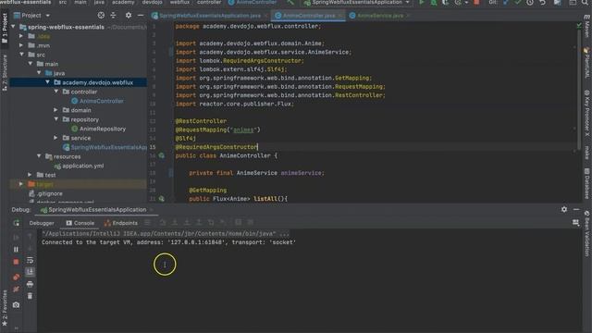Viewport: 592px width, 333px height.
Task: Open the Bean Validation tool window
Action: 587,234
